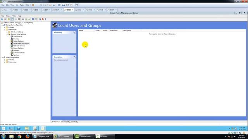Open the VMware File menu

coord(3,5)
